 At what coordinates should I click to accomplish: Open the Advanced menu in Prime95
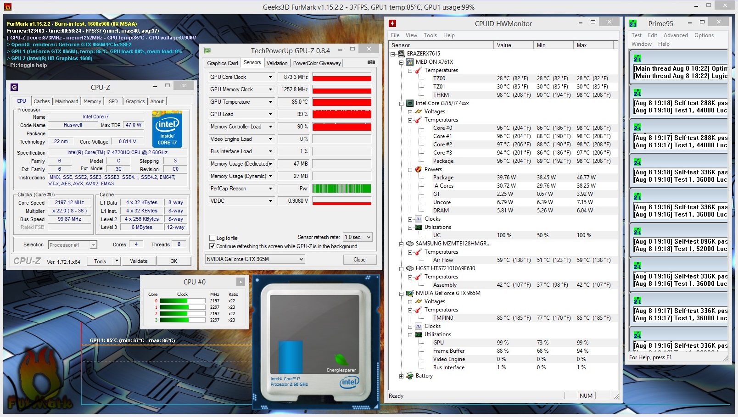(x=676, y=35)
